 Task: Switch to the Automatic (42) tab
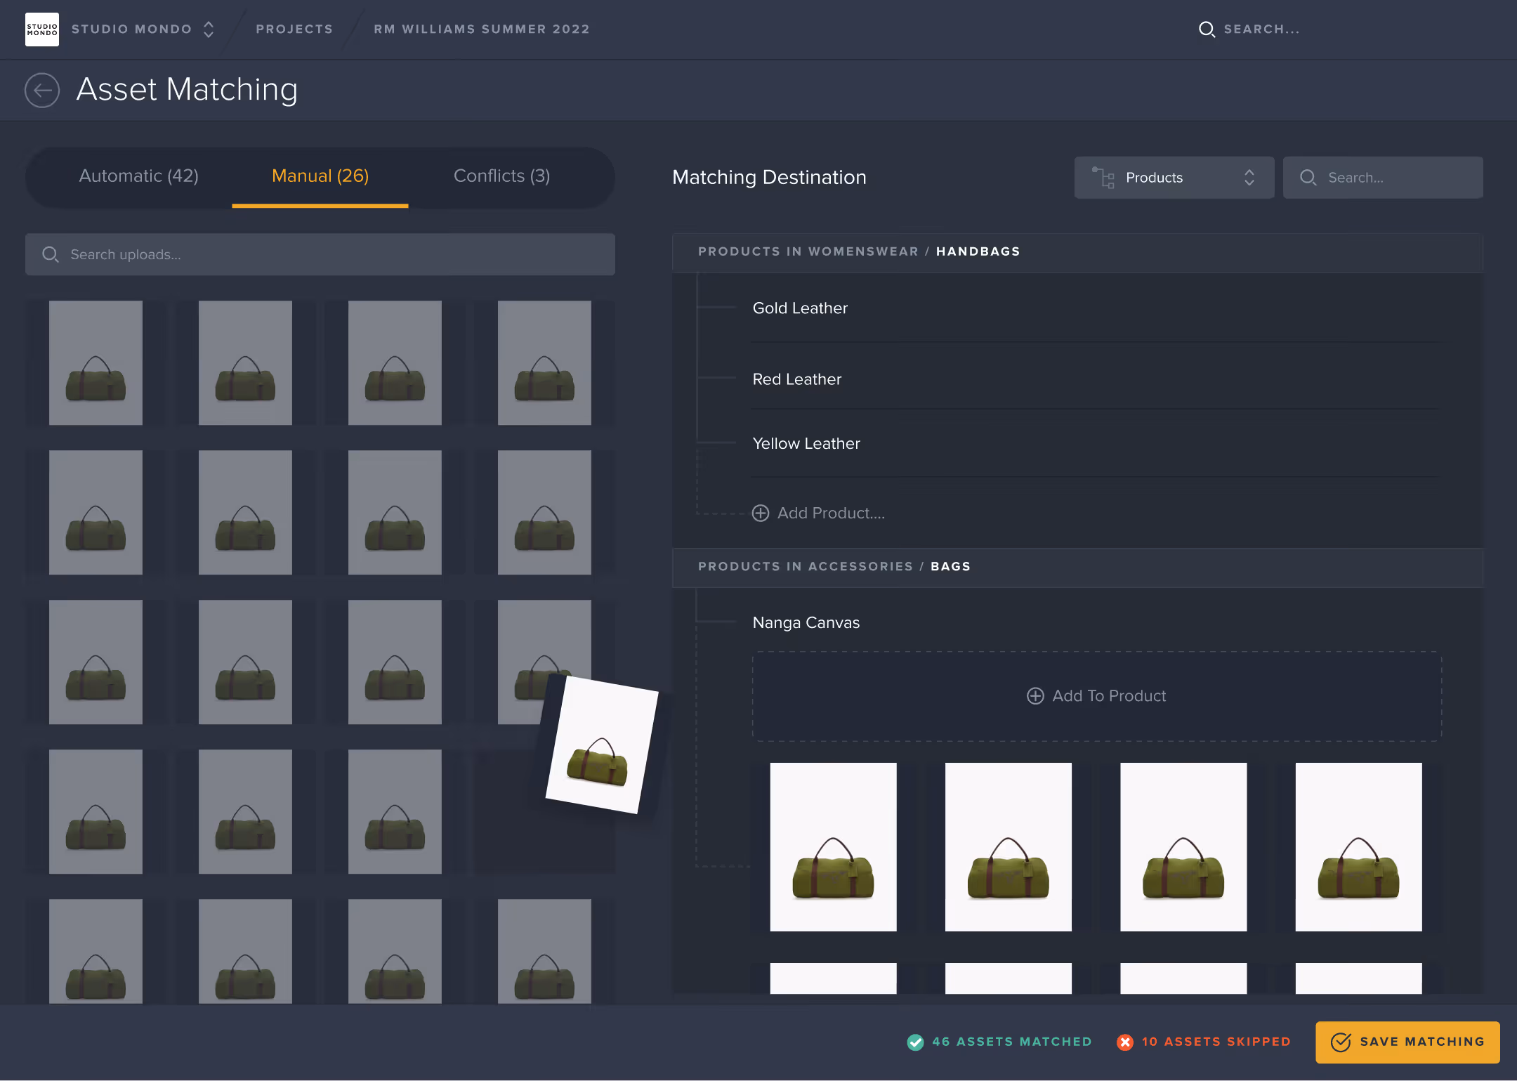point(138,176)
